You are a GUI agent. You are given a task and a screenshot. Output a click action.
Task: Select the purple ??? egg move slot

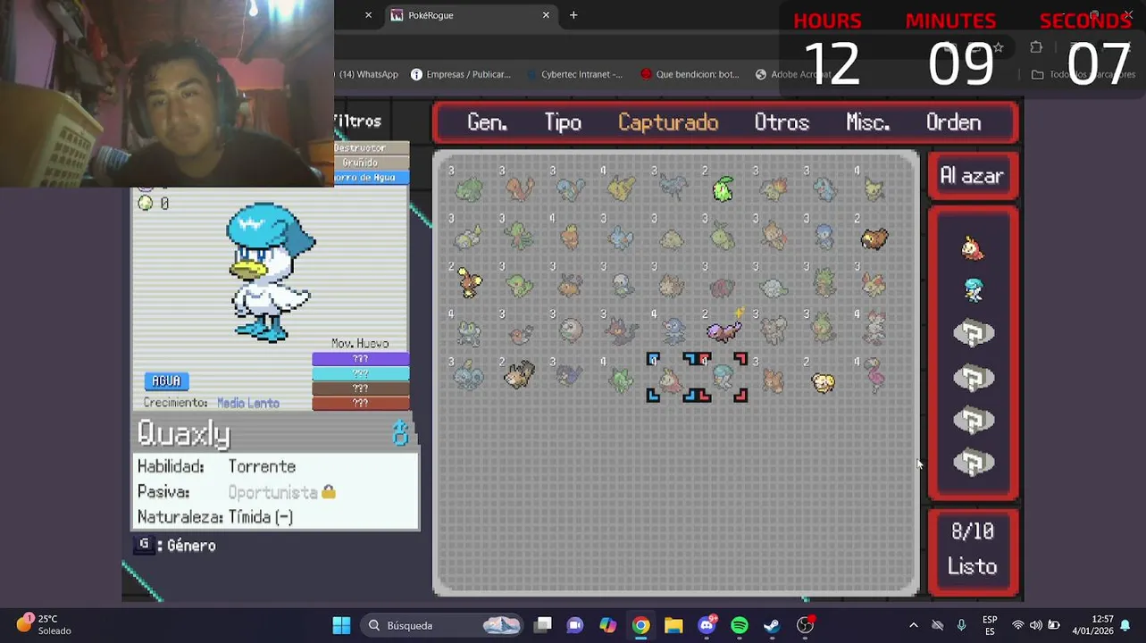coord(361,359)
